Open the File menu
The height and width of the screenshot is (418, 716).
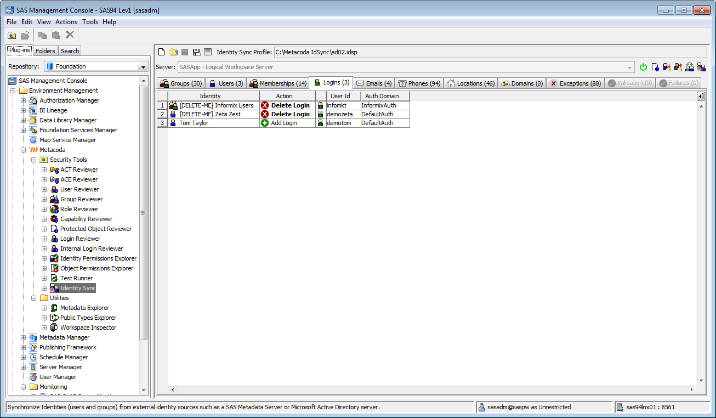click(12, 22)
